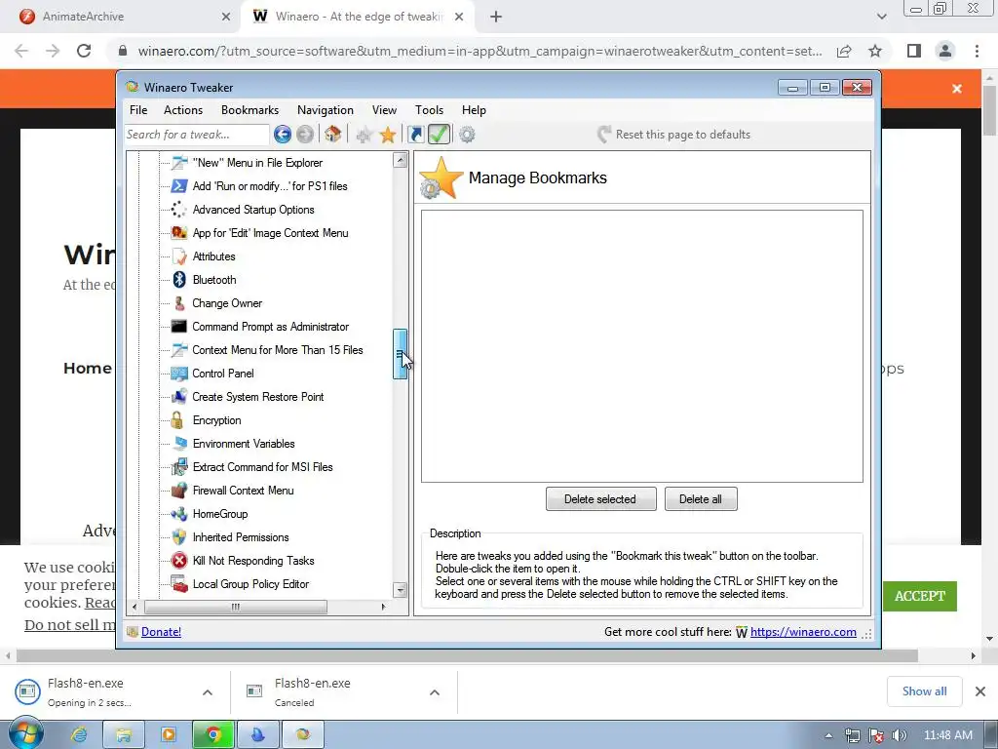The height and width of the screenshot is (749, 998).
Task: Click the tree horizontal scrollbar thumb
Action: [x=236, y=607]
